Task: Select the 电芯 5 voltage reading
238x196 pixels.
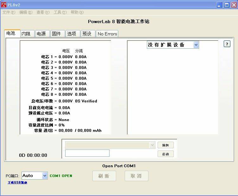Action: [x=66, y=78]
